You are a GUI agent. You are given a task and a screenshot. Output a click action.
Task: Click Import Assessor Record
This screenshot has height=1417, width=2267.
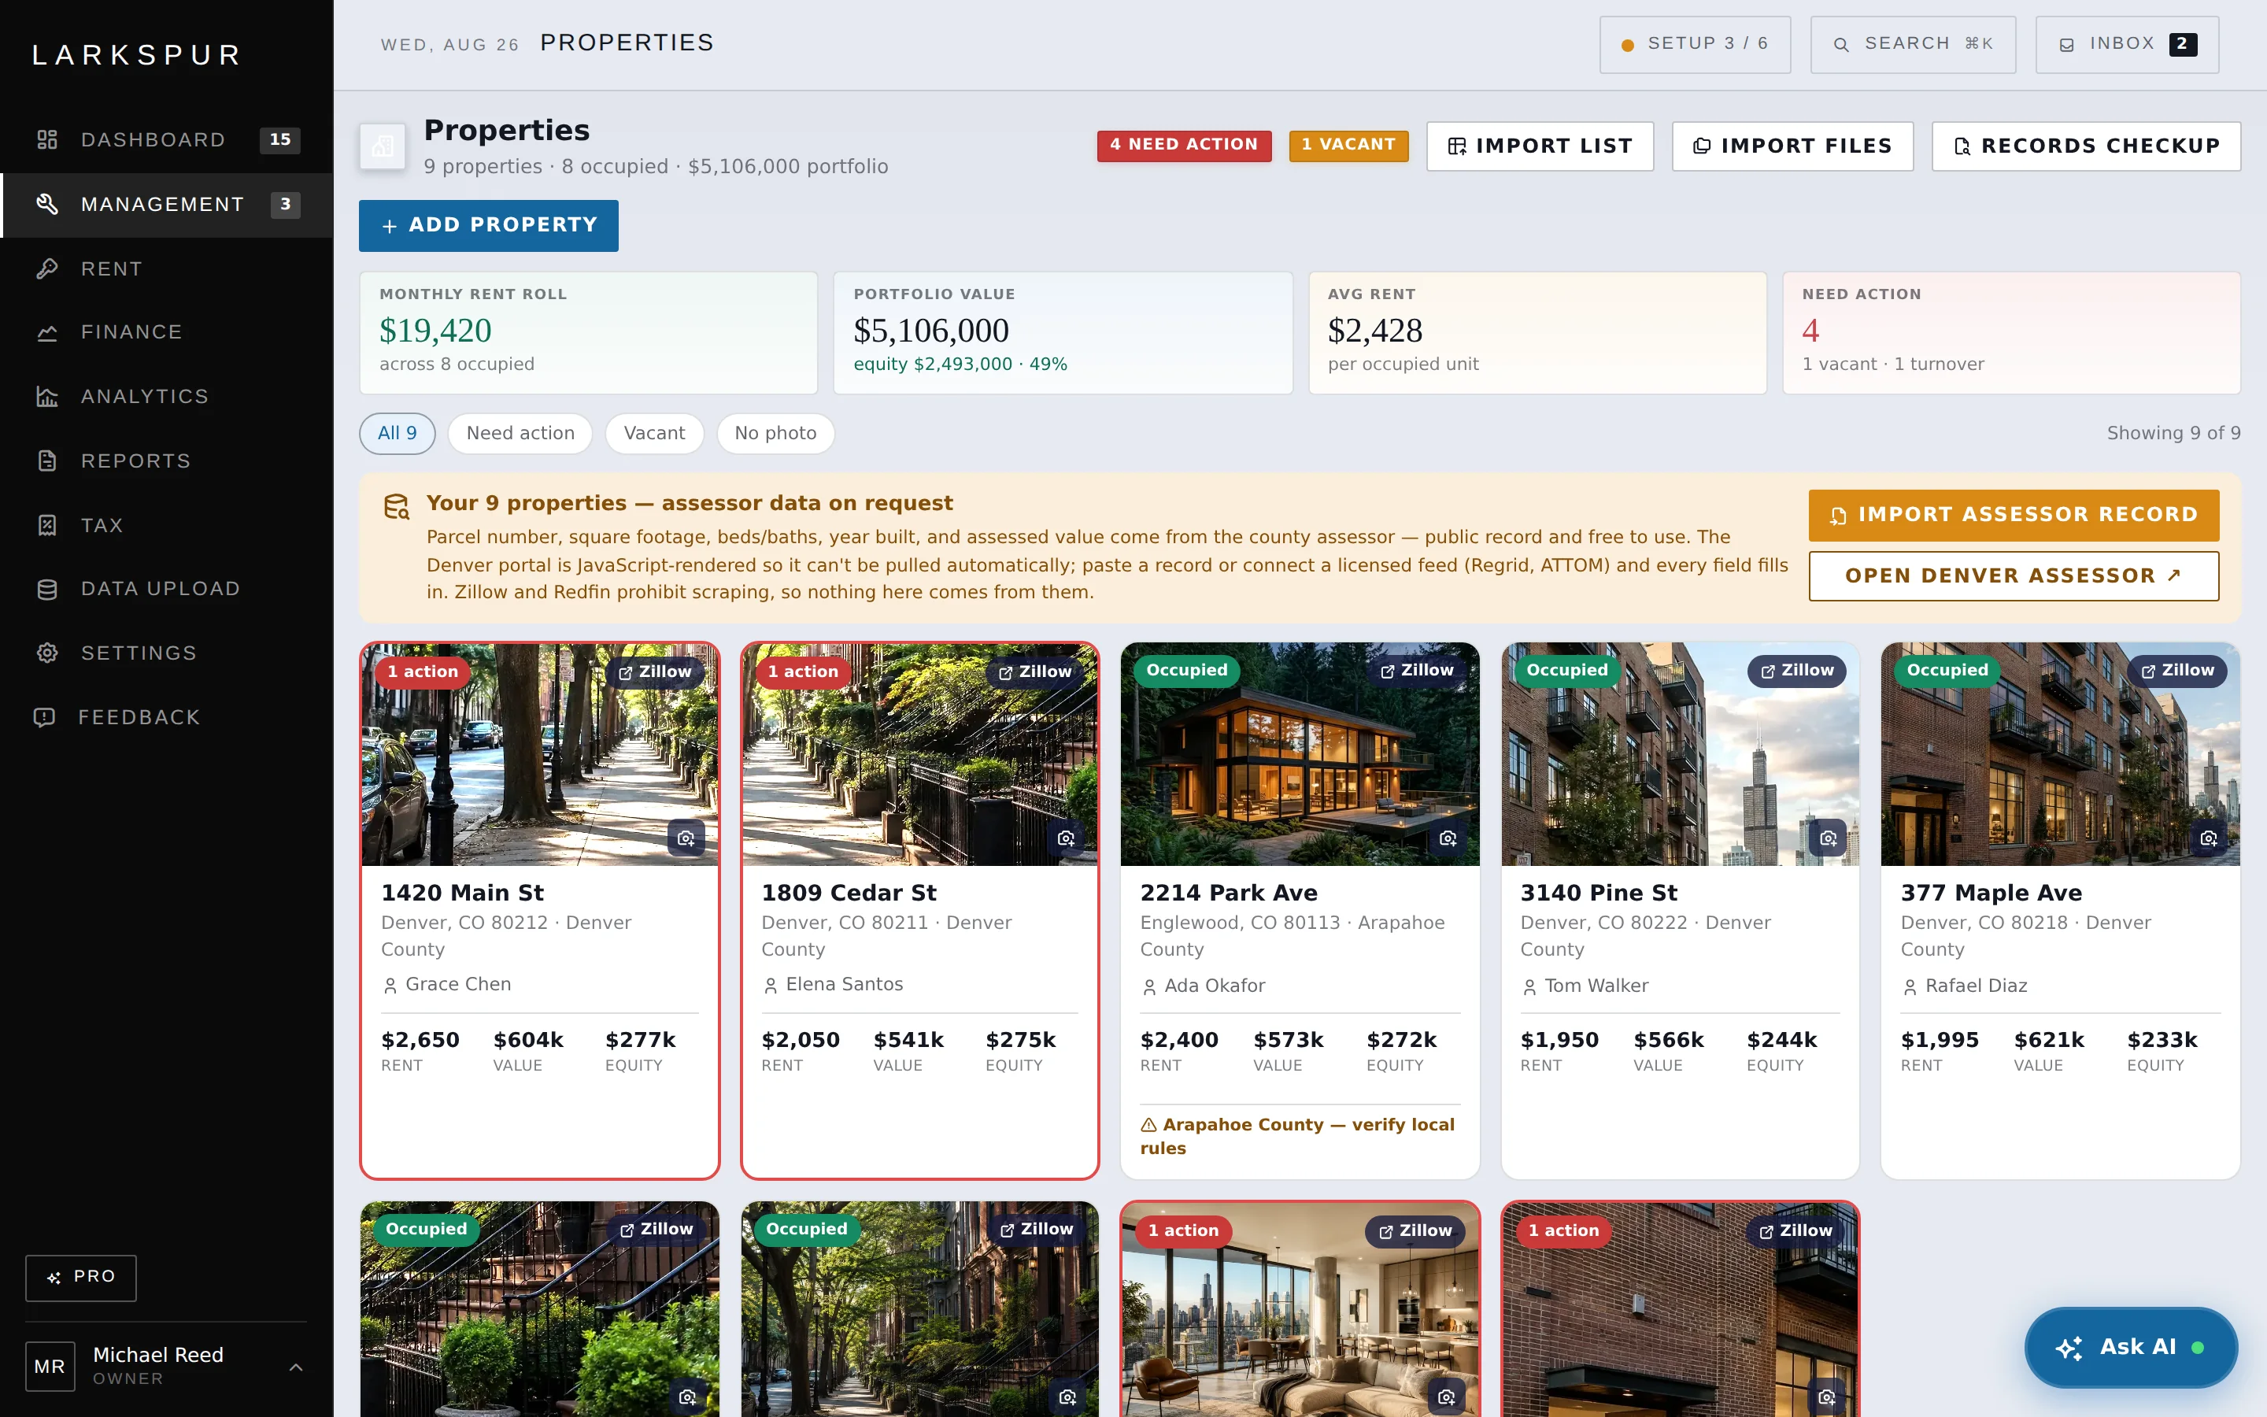(2013, 516)
